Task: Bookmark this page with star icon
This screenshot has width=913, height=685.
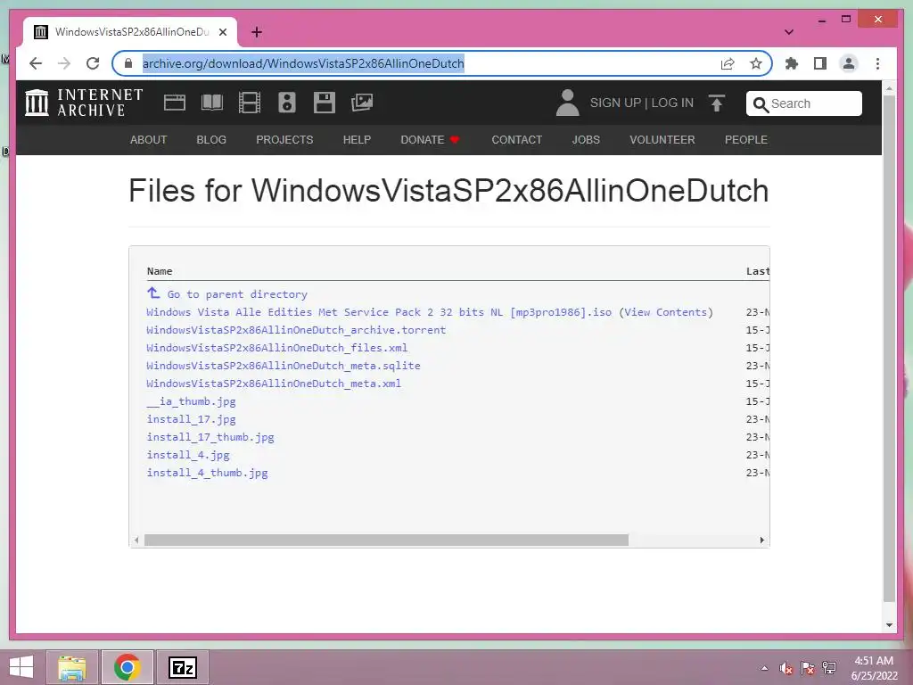Action: [x=756, y=63]
